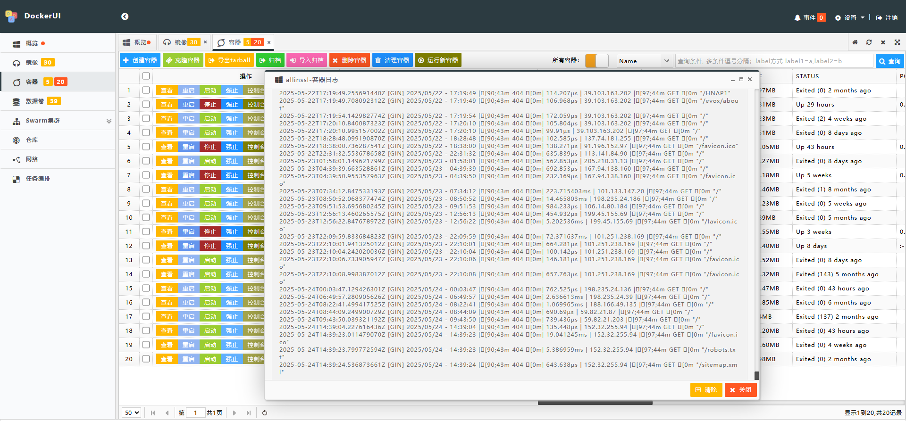Screen dimensions: 906x421
Task: Open 网络 network in the sidebar
Action: [x=32, y=159]
